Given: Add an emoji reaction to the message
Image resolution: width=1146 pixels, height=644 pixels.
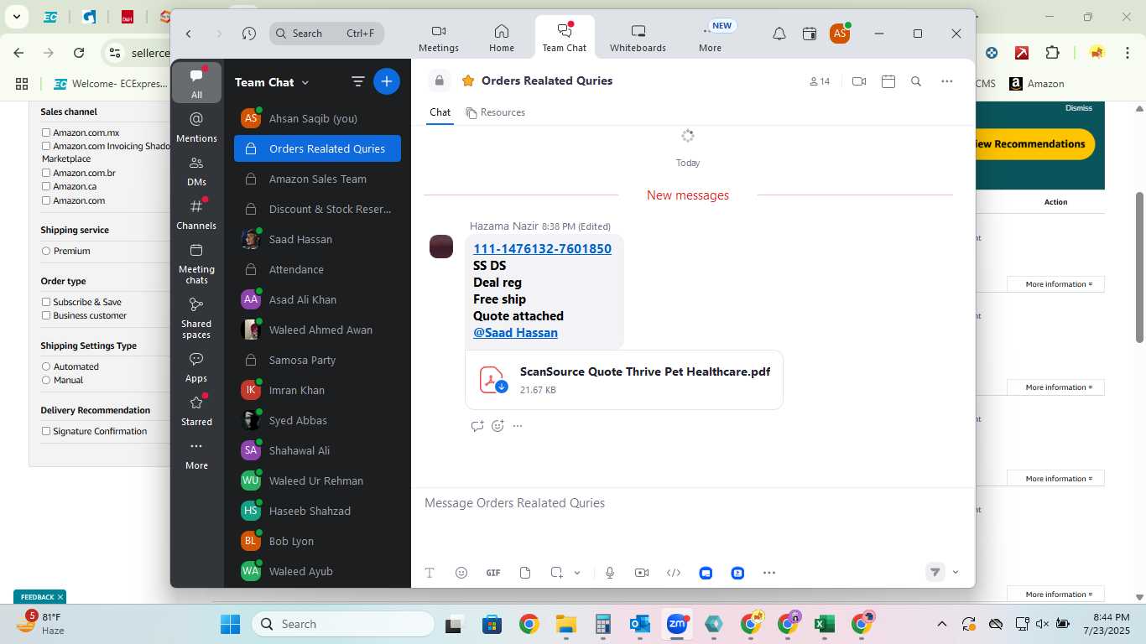Looking at the screenshot, I should 497,426.
